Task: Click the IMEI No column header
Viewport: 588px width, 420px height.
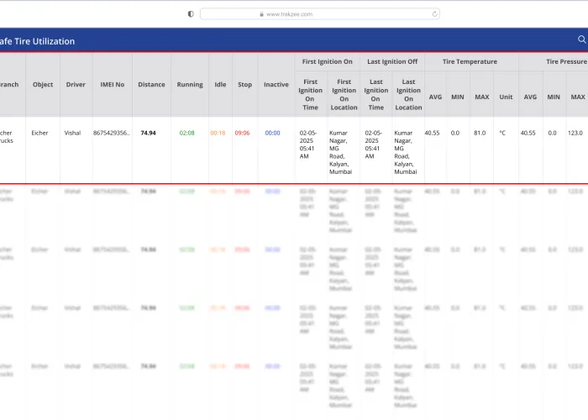Action: tap(112, 85)
